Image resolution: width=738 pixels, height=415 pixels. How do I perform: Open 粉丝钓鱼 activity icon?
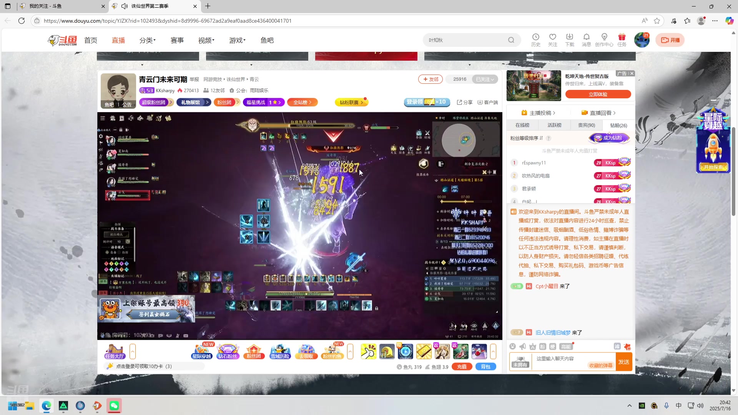pyautogui.click(x=332, y=351)
